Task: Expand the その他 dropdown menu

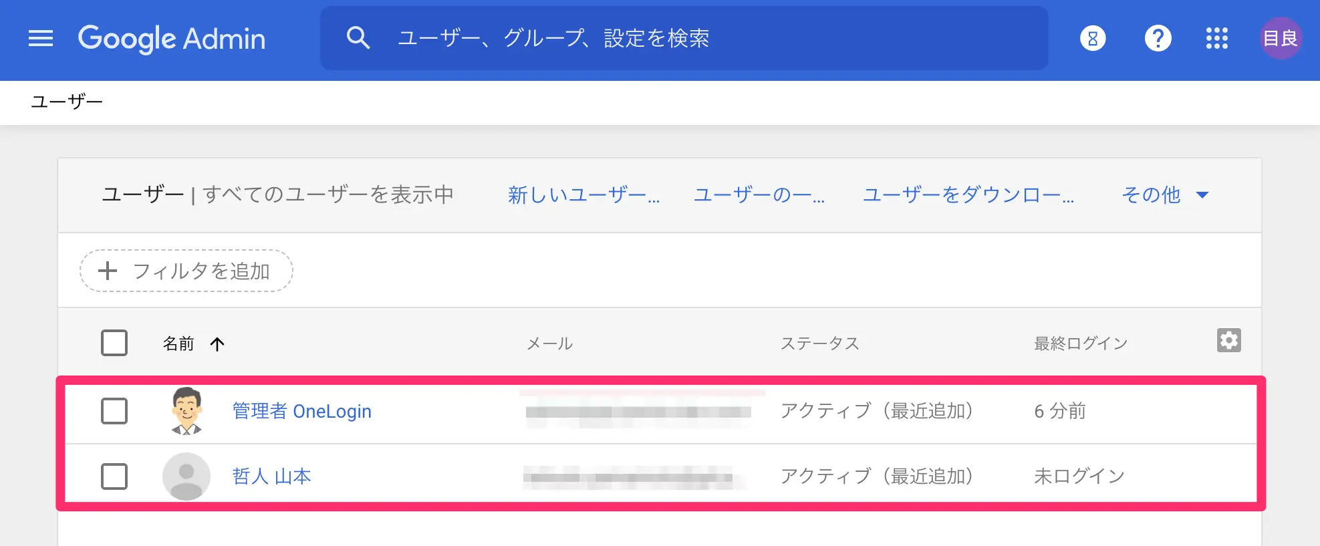Action: pyautogui.click(x=1165, y=195)
